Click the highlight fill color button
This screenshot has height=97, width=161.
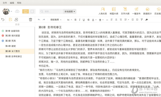(x=100, y=20)
